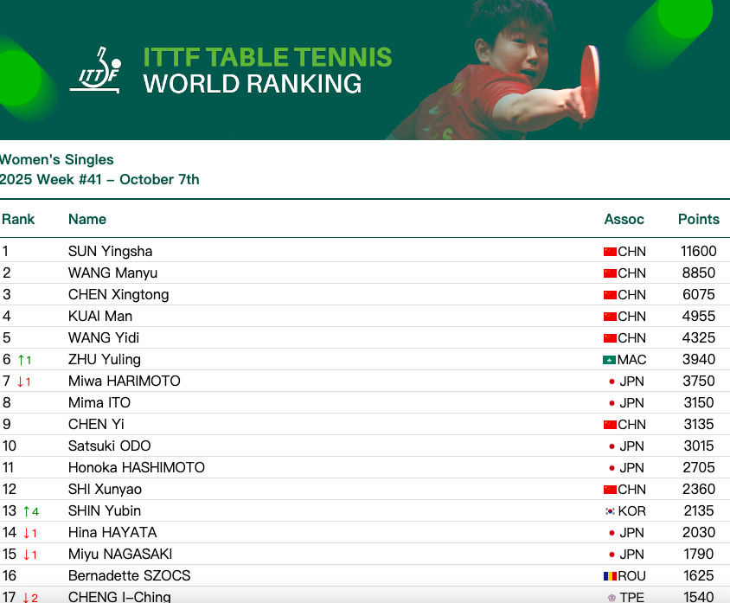Image resolution: width=730 pixels, height=603 pixels.
Task: Click the Women's Singles heading
Action: [x=57, y=159]
